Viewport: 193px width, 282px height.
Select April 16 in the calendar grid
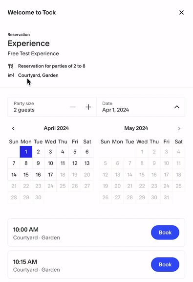[38, 175]
